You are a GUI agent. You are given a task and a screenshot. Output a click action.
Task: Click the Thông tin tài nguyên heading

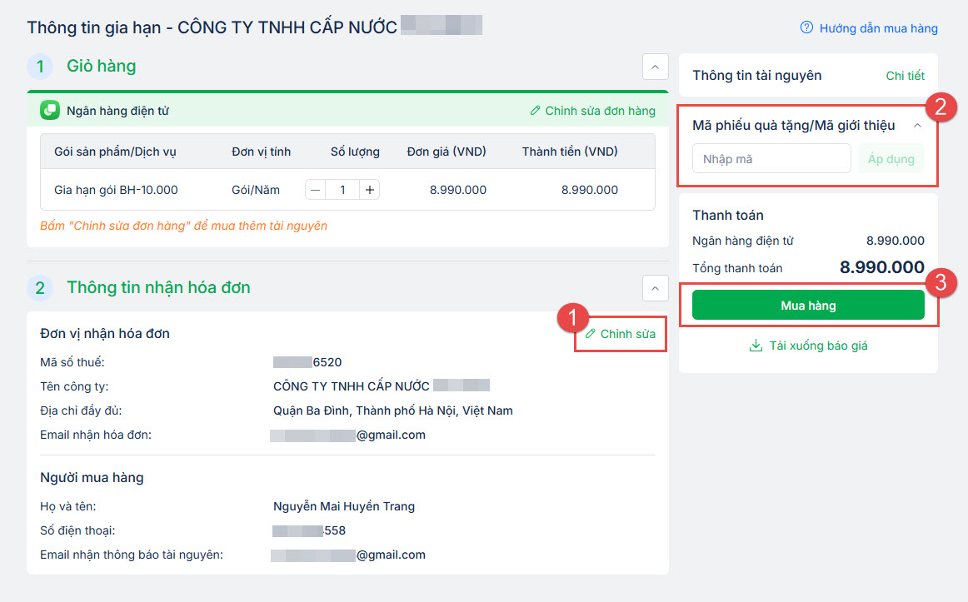[x=756, y=76]
